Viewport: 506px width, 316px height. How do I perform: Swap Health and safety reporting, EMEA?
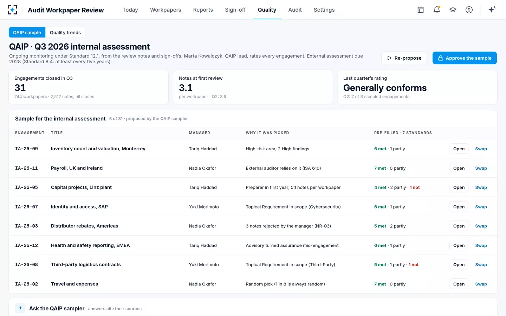(x=481, y=245)
